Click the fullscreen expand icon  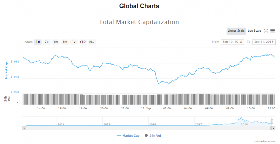point(266,31)
